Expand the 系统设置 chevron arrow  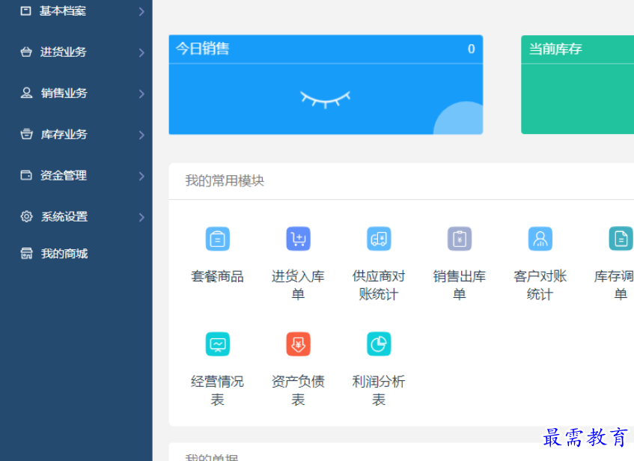pyautogui.click(x=141, y=217)
